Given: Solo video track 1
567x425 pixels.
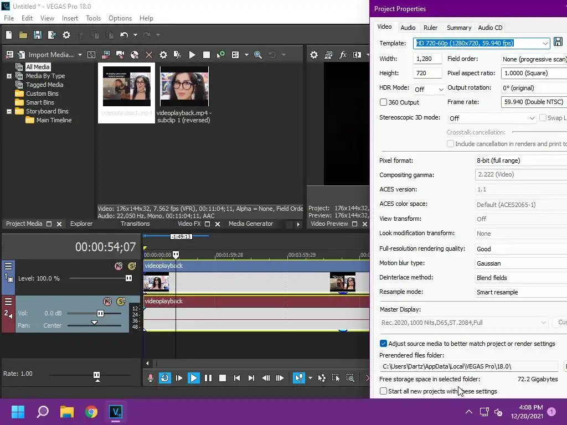Looking at the screenshot, I should 132,266.
